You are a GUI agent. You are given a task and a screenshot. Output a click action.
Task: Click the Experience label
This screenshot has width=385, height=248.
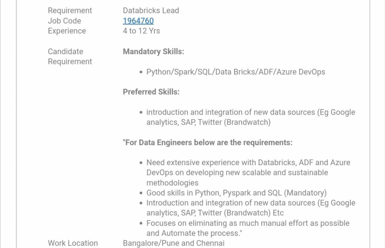67,31
